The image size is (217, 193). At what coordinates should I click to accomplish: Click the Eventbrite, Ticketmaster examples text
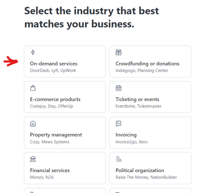[138, 106]
